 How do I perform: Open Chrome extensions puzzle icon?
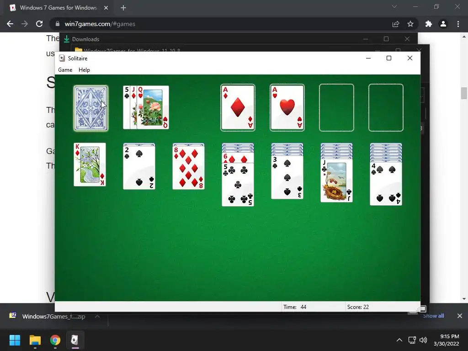429,24
